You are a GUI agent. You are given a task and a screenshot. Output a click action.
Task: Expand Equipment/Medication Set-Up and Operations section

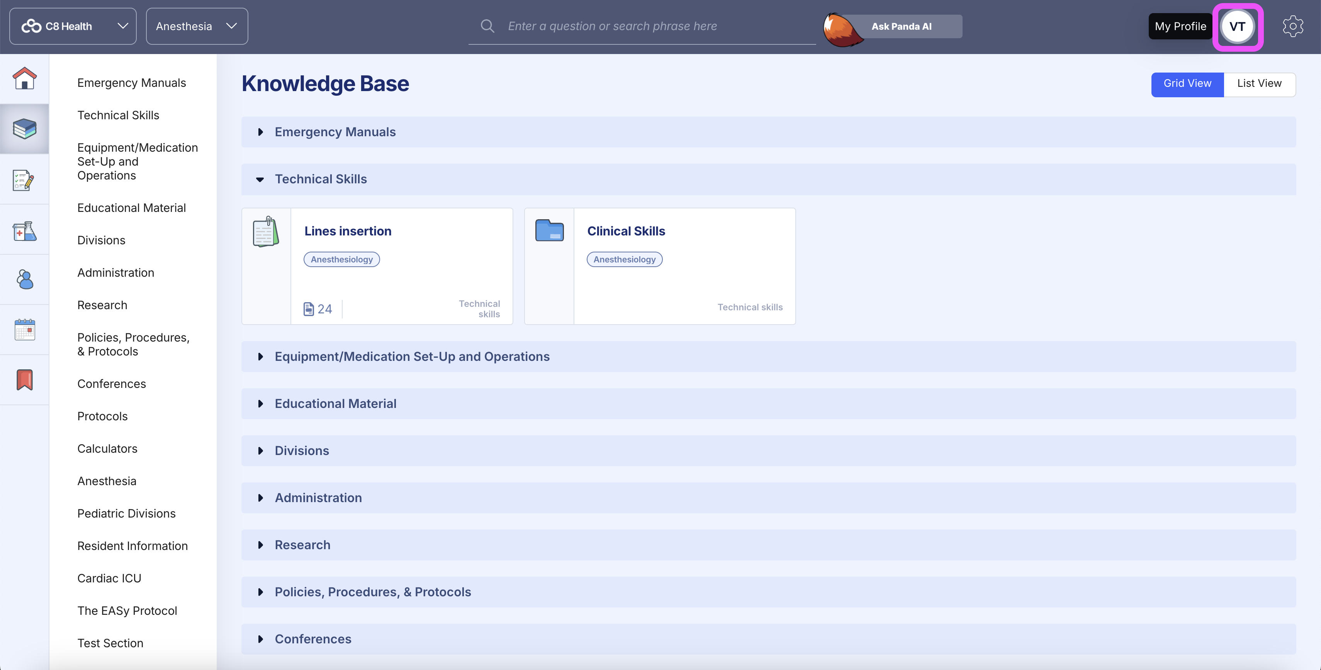[768, 357]
